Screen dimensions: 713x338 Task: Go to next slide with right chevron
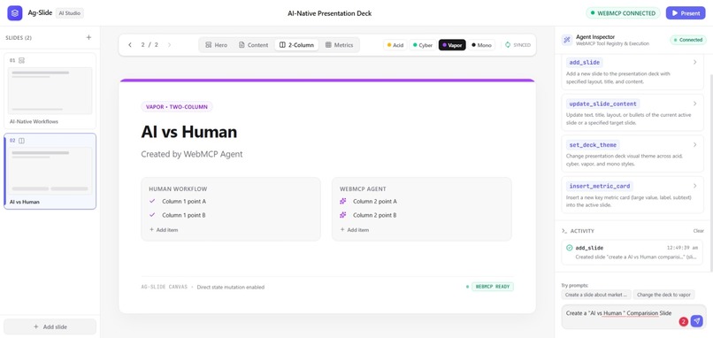click(170, 45)
